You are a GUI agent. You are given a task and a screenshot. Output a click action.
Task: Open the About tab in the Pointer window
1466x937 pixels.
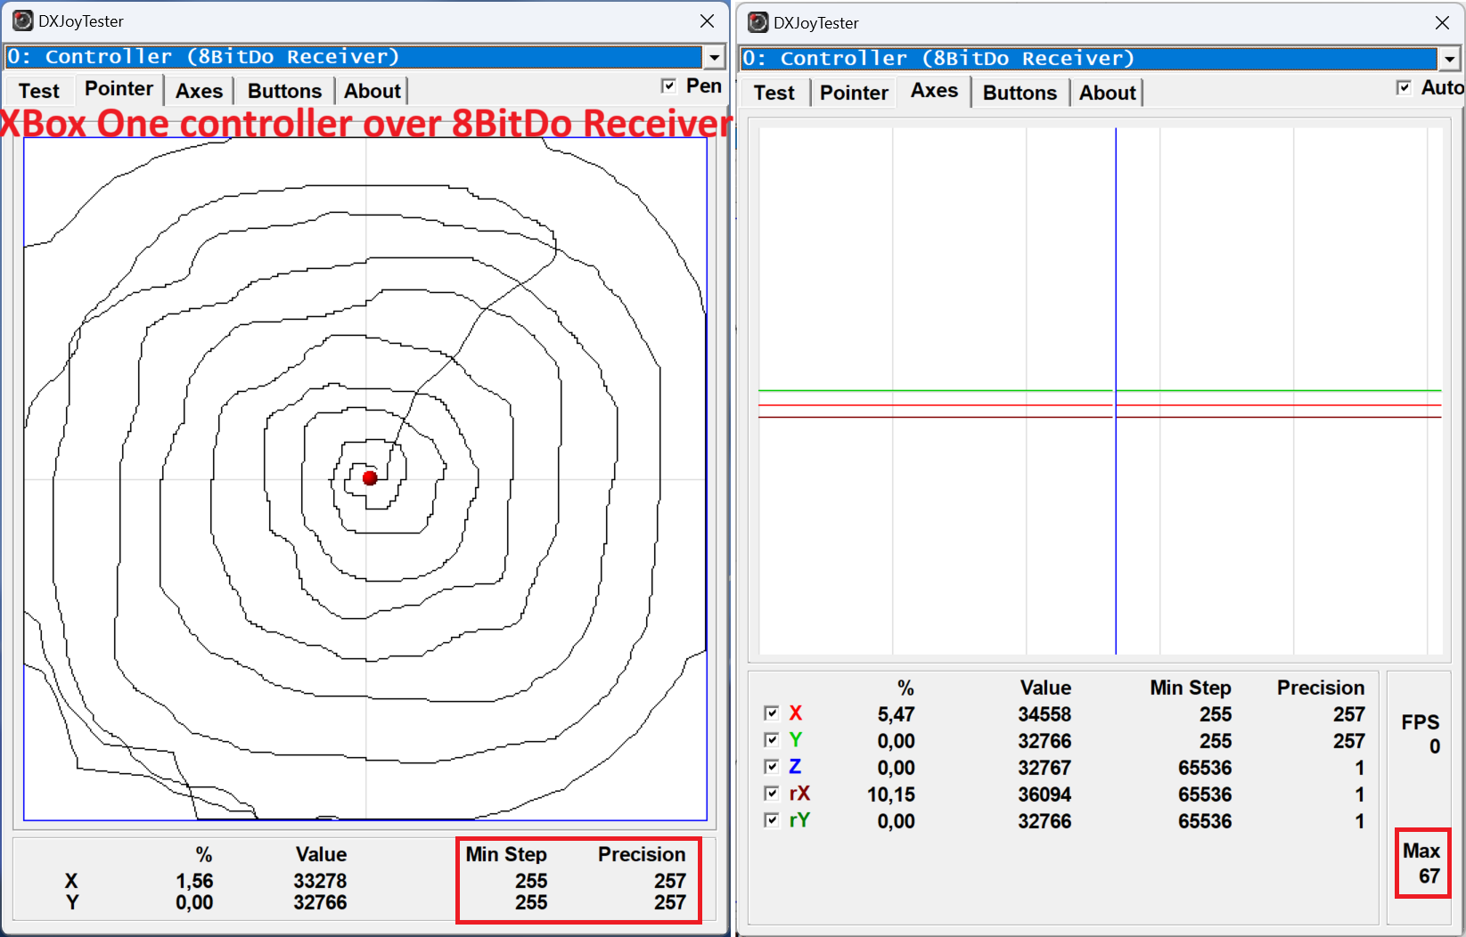(x=373, y=91)
